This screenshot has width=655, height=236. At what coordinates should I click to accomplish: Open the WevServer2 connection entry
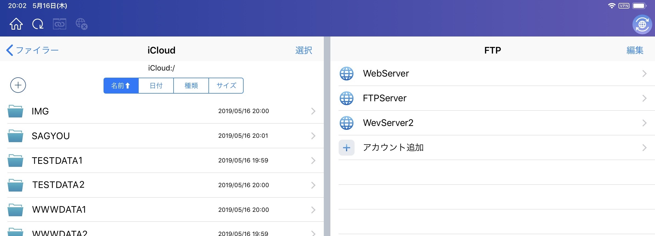[388, 123]
